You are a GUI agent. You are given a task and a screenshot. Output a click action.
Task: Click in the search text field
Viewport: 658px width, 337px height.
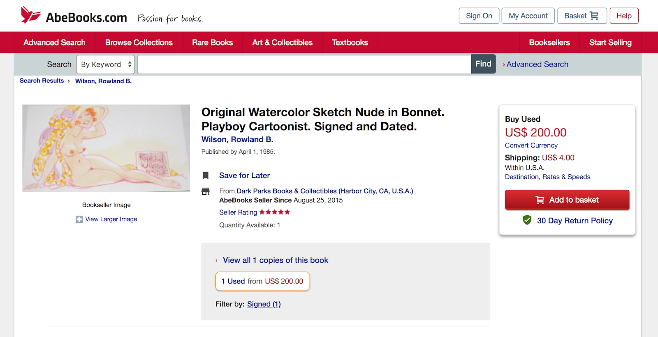[x=304, y=65]
